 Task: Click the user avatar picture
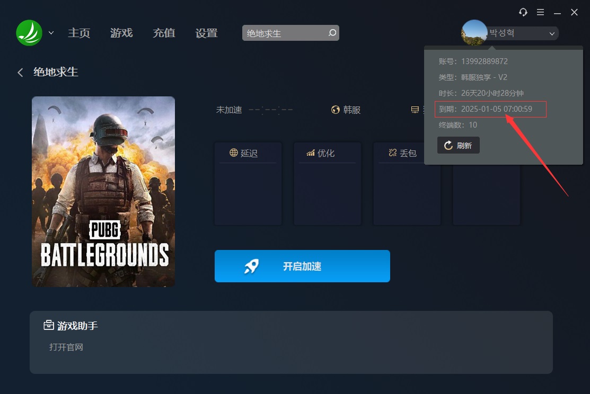(x=474, y=33)
